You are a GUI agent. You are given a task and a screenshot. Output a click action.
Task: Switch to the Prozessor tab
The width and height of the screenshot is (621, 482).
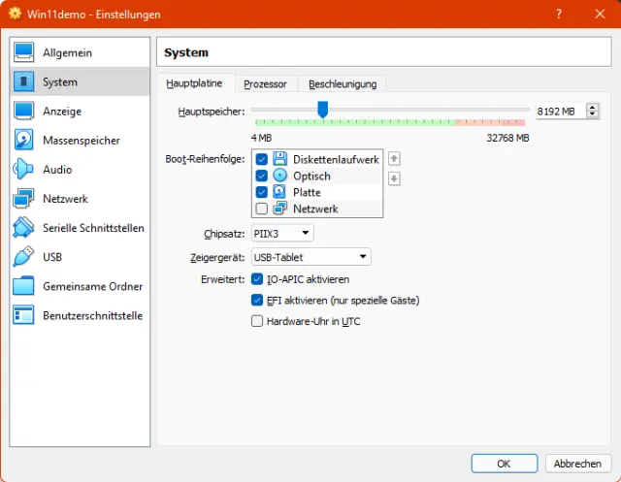pos(265,84)
